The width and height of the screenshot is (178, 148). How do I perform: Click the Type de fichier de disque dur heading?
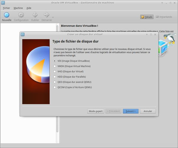pos(75,41)
